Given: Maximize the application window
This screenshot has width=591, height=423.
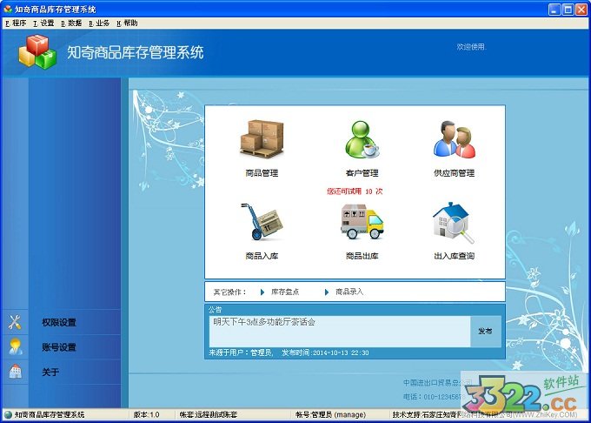Looking at the screenshot, I should (x=568, y=10).
